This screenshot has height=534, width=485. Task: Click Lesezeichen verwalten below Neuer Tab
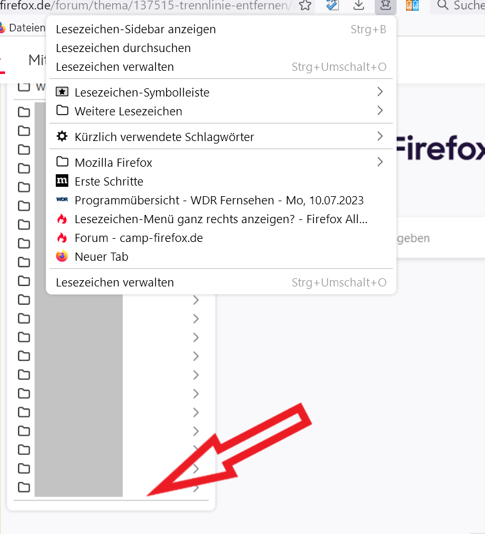pyautogui.click(x=221, y=282)
